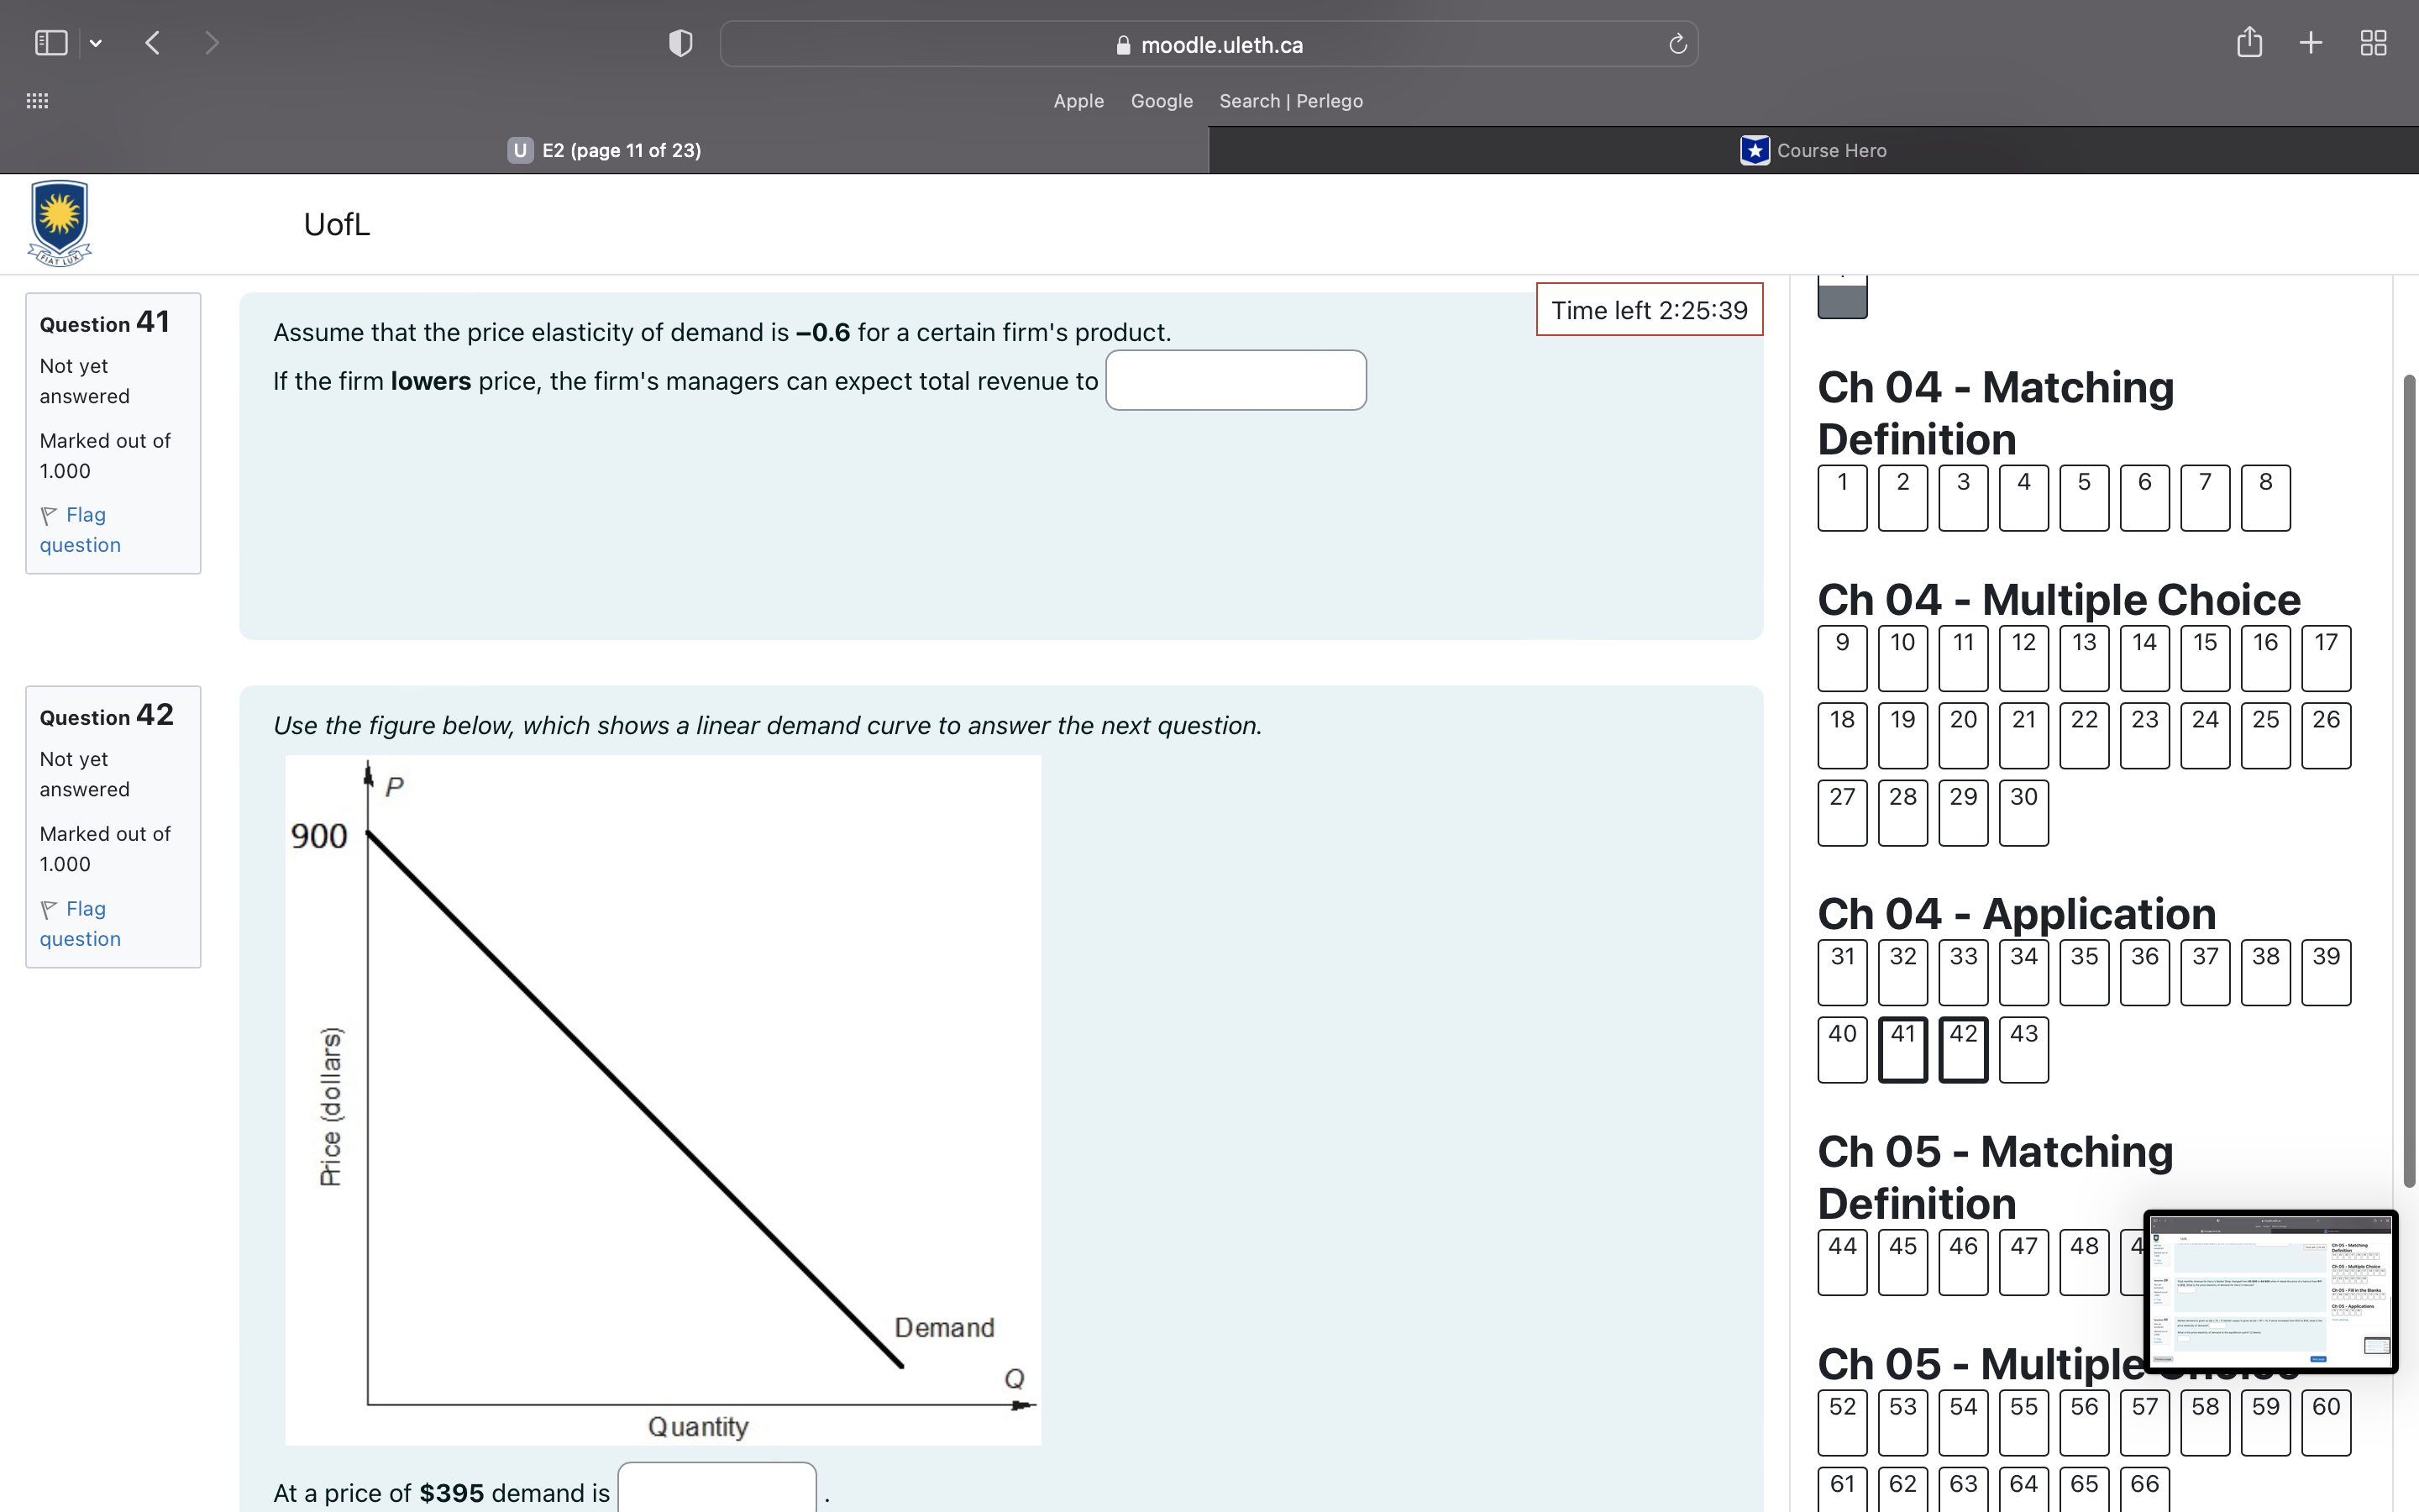
Task: Show the tab overview grid icon
Action: pyautogui.click(x=2373, y=43)
